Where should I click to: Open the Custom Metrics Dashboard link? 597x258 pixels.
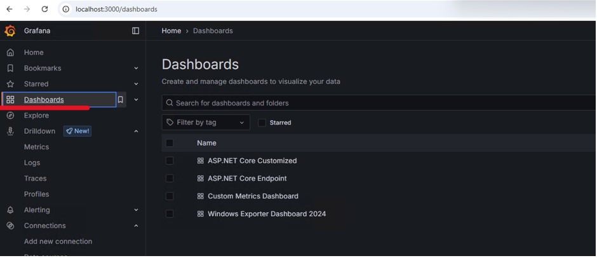[x=253, y=196]
